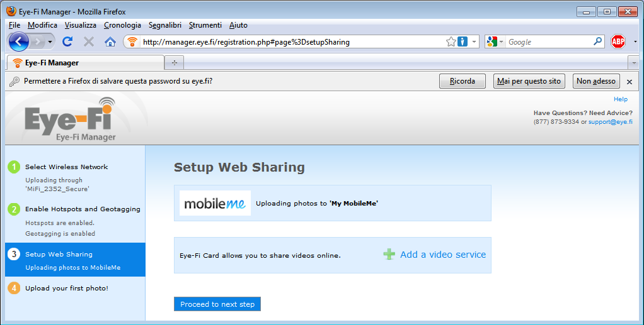Click the key icon in notification bar
This screenshot has width=644, height=325.
click(x=14, y=82)
